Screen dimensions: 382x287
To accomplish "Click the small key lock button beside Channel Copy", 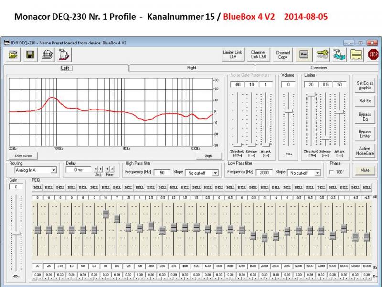I will point(304,55).
